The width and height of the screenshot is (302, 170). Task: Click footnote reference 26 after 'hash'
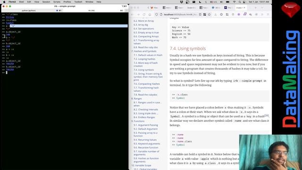pos(267,115)
